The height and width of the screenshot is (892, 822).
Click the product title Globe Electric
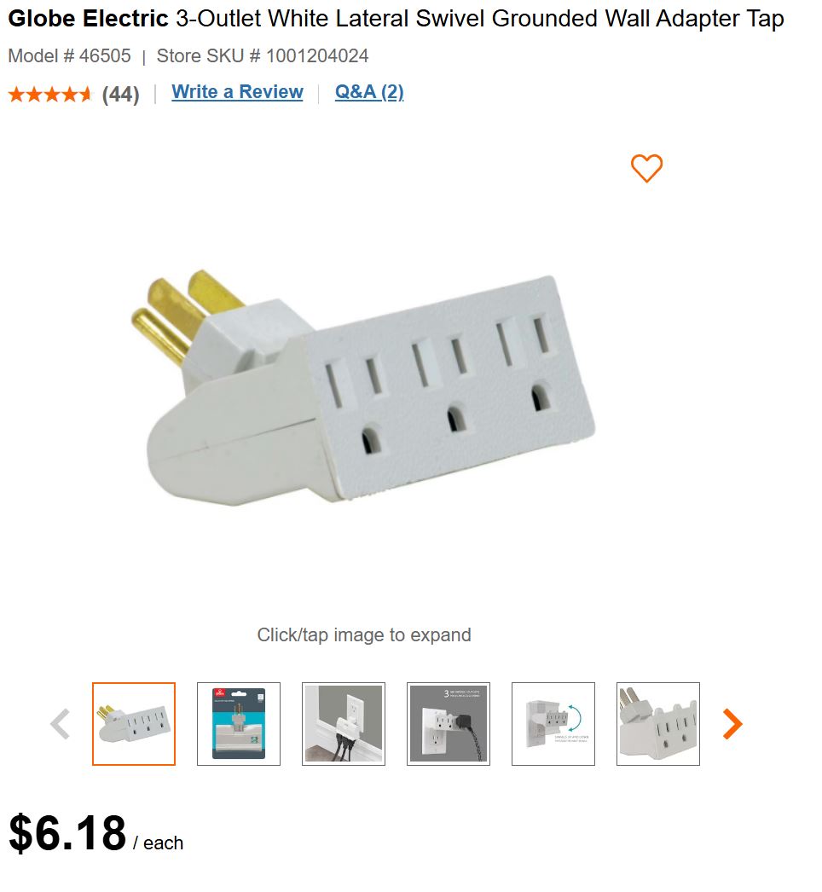[x=88, y=18]
